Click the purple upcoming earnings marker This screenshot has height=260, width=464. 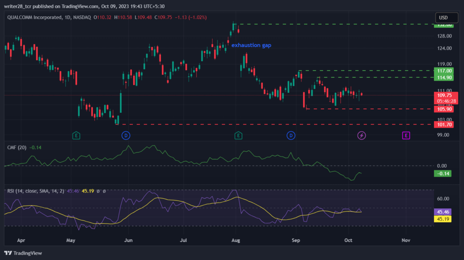click(406, 135)
